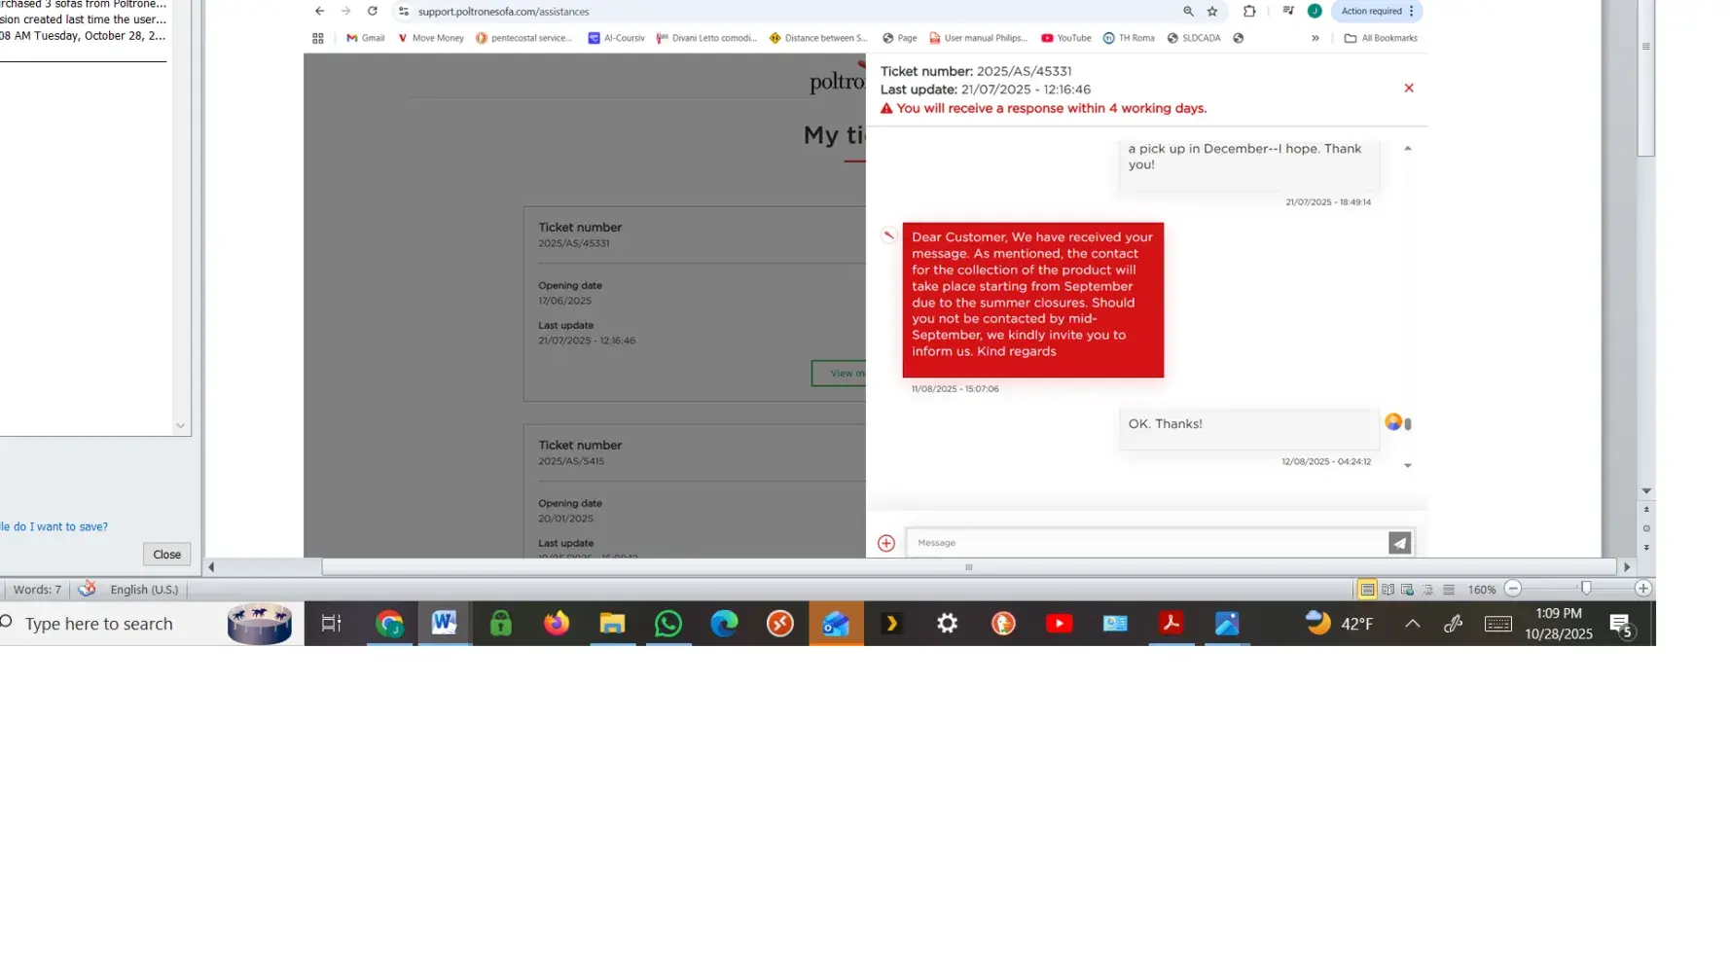
Task: Open File Explorer from the taskbar
Action: 612,624
